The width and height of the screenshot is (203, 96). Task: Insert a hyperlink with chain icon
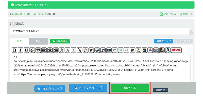[79, 50]
